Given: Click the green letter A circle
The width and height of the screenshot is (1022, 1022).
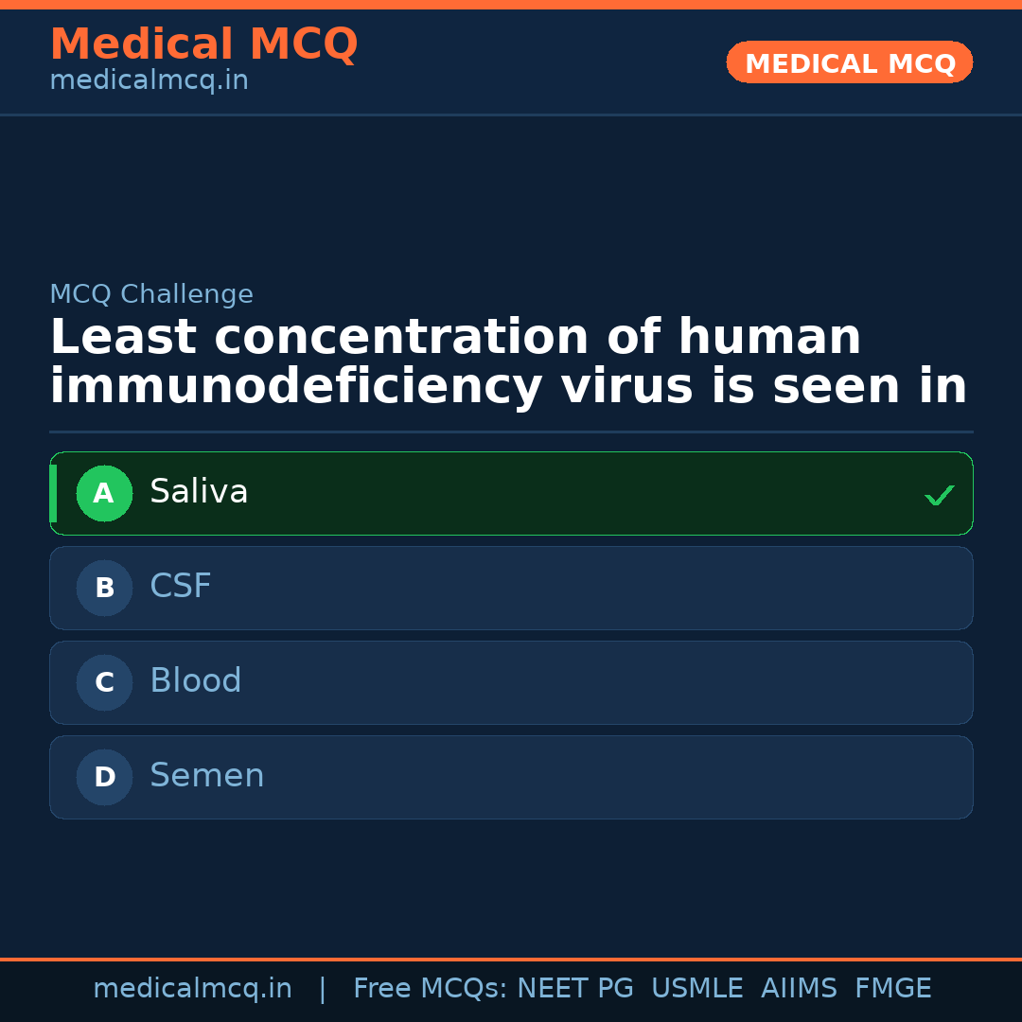Looking at the screenshot, I should coord(104,493).
